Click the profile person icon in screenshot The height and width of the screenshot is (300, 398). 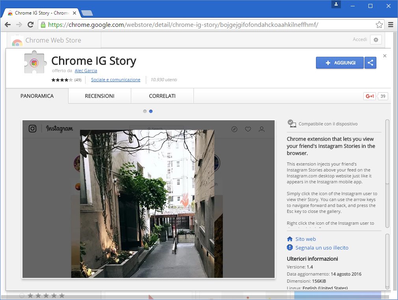[x=262, y=129]
